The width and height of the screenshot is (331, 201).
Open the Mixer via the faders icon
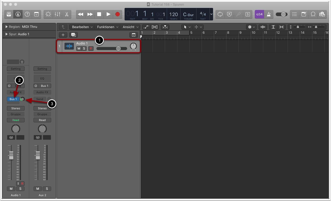tap(57, 14)
